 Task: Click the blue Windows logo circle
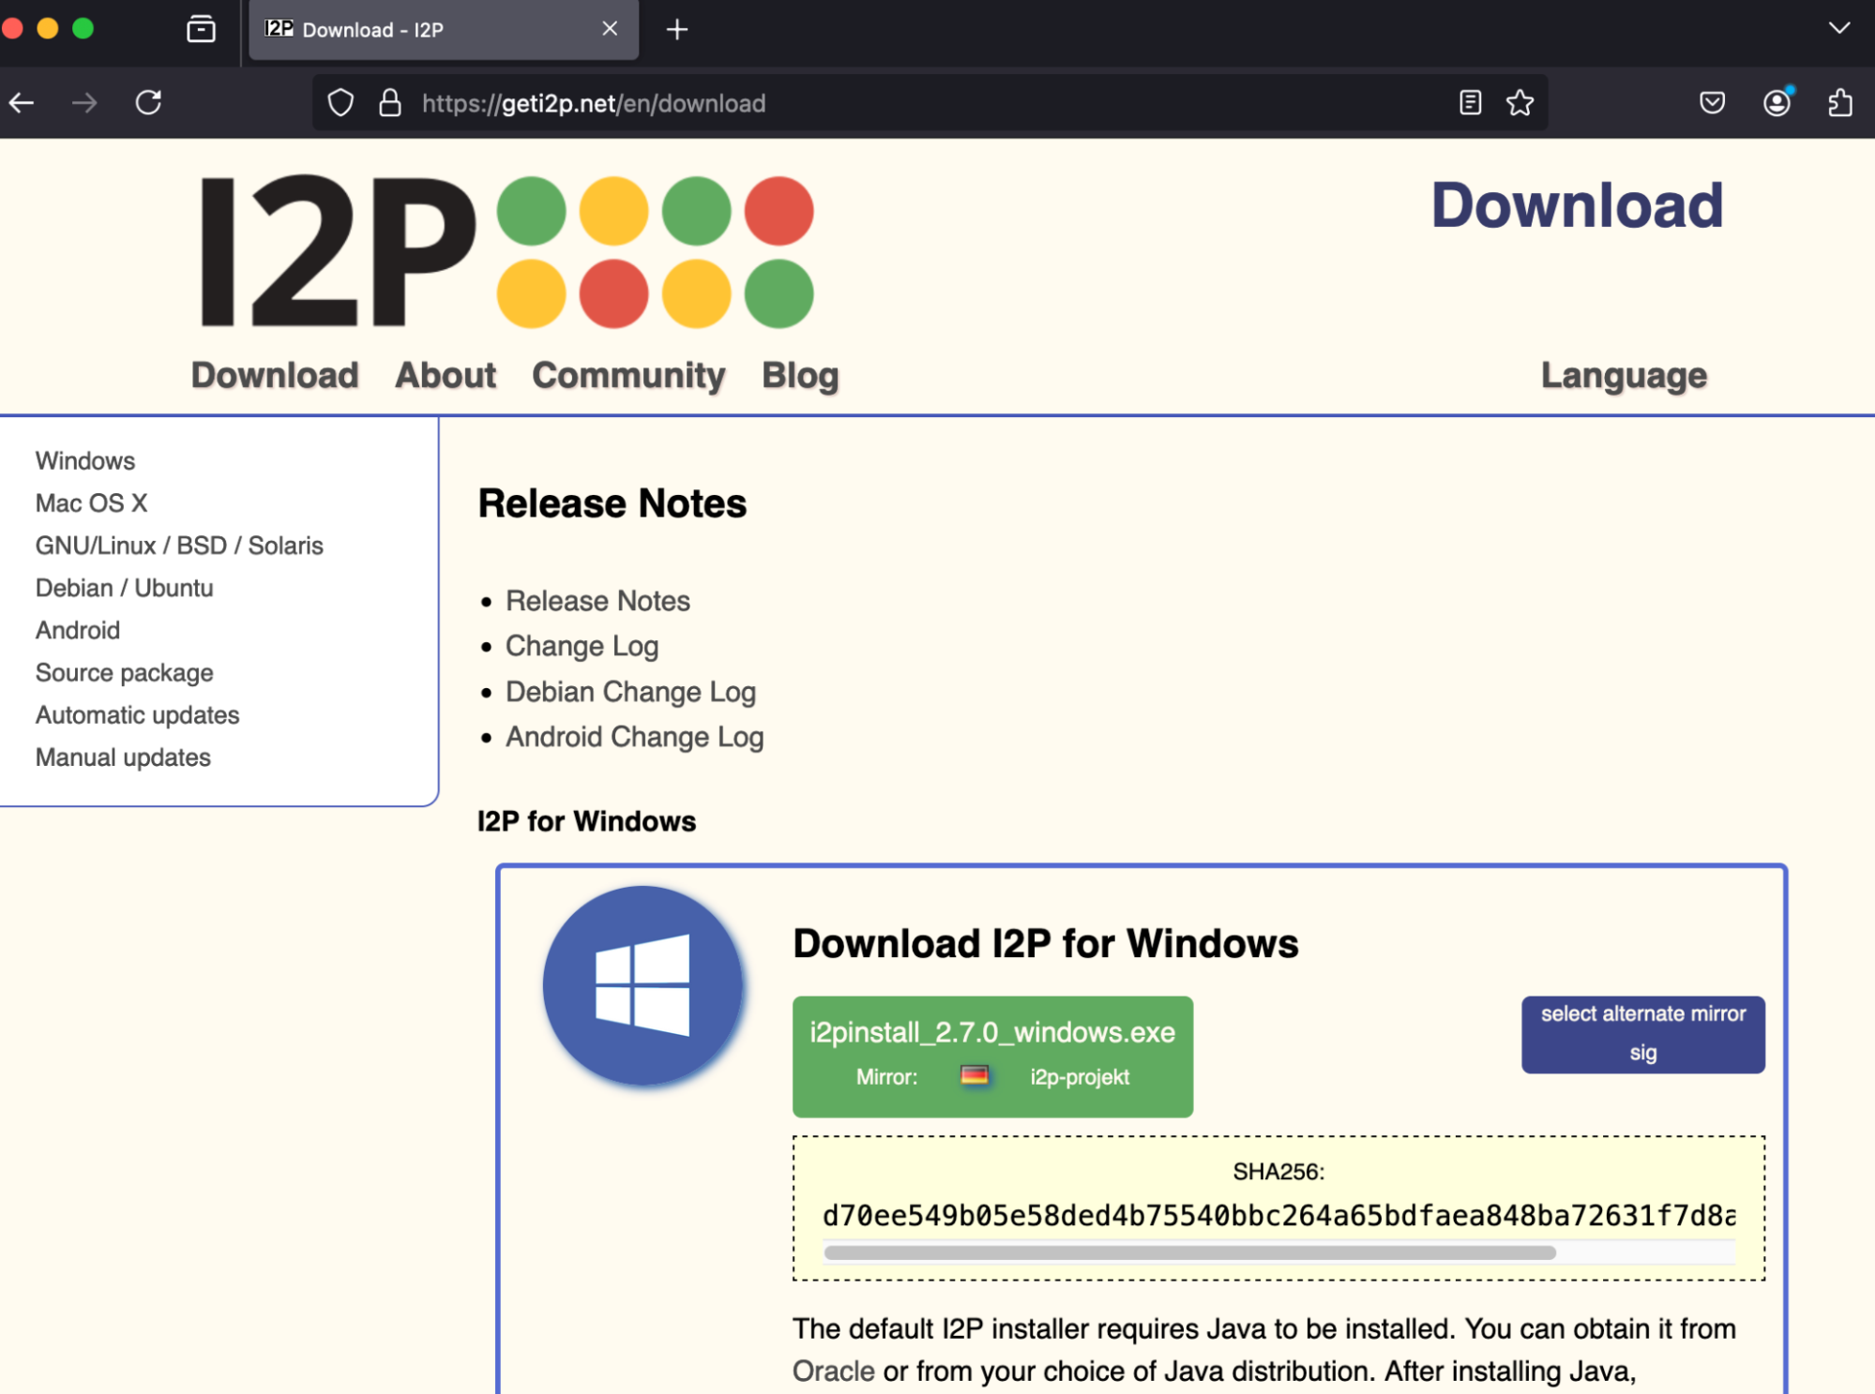coord(643,985)
